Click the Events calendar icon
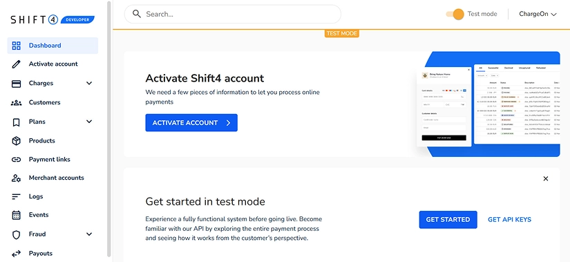This screenshot has height=262, width=570. point(17,215)
